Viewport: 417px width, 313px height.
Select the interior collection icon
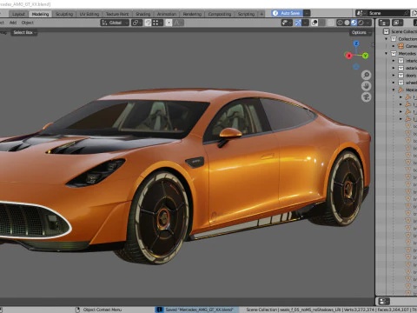click(401, 61)
